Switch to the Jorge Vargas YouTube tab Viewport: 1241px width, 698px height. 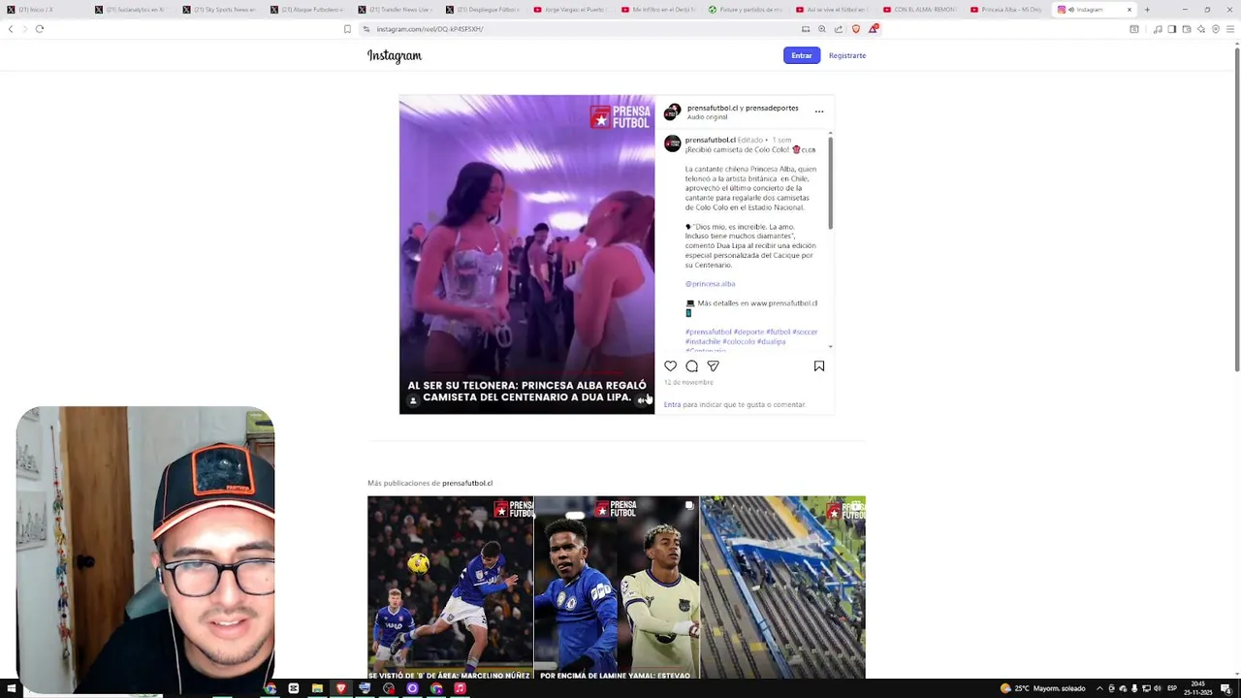pos(568,10)
